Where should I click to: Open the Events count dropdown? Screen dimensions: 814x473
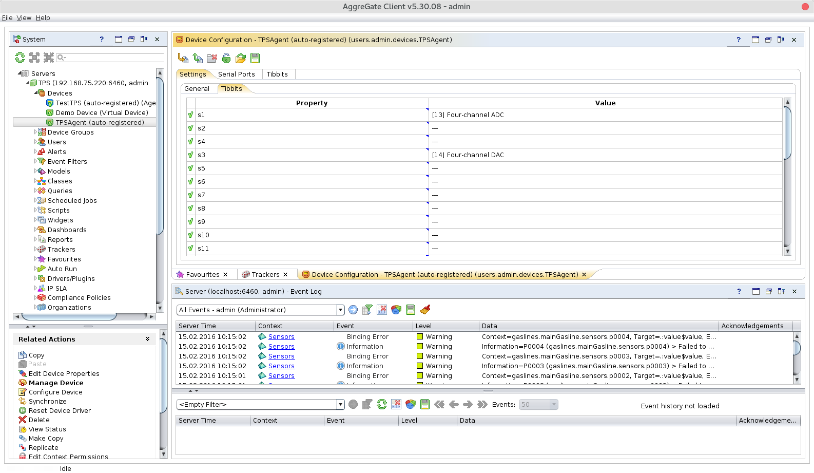click(554, 404)
